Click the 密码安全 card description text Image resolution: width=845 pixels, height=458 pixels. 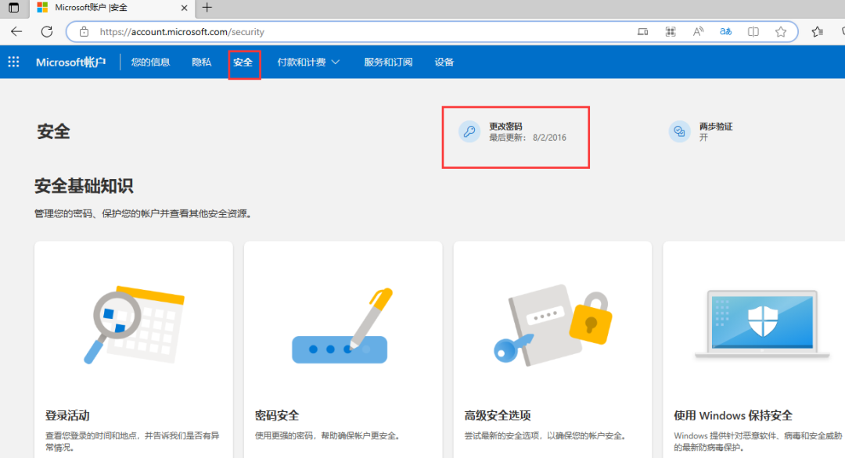[x=329, y=435]
